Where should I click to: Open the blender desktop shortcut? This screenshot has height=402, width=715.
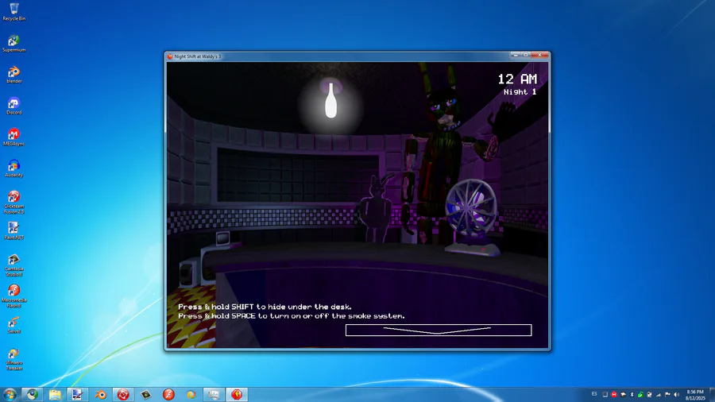click(x=14, y=75)
